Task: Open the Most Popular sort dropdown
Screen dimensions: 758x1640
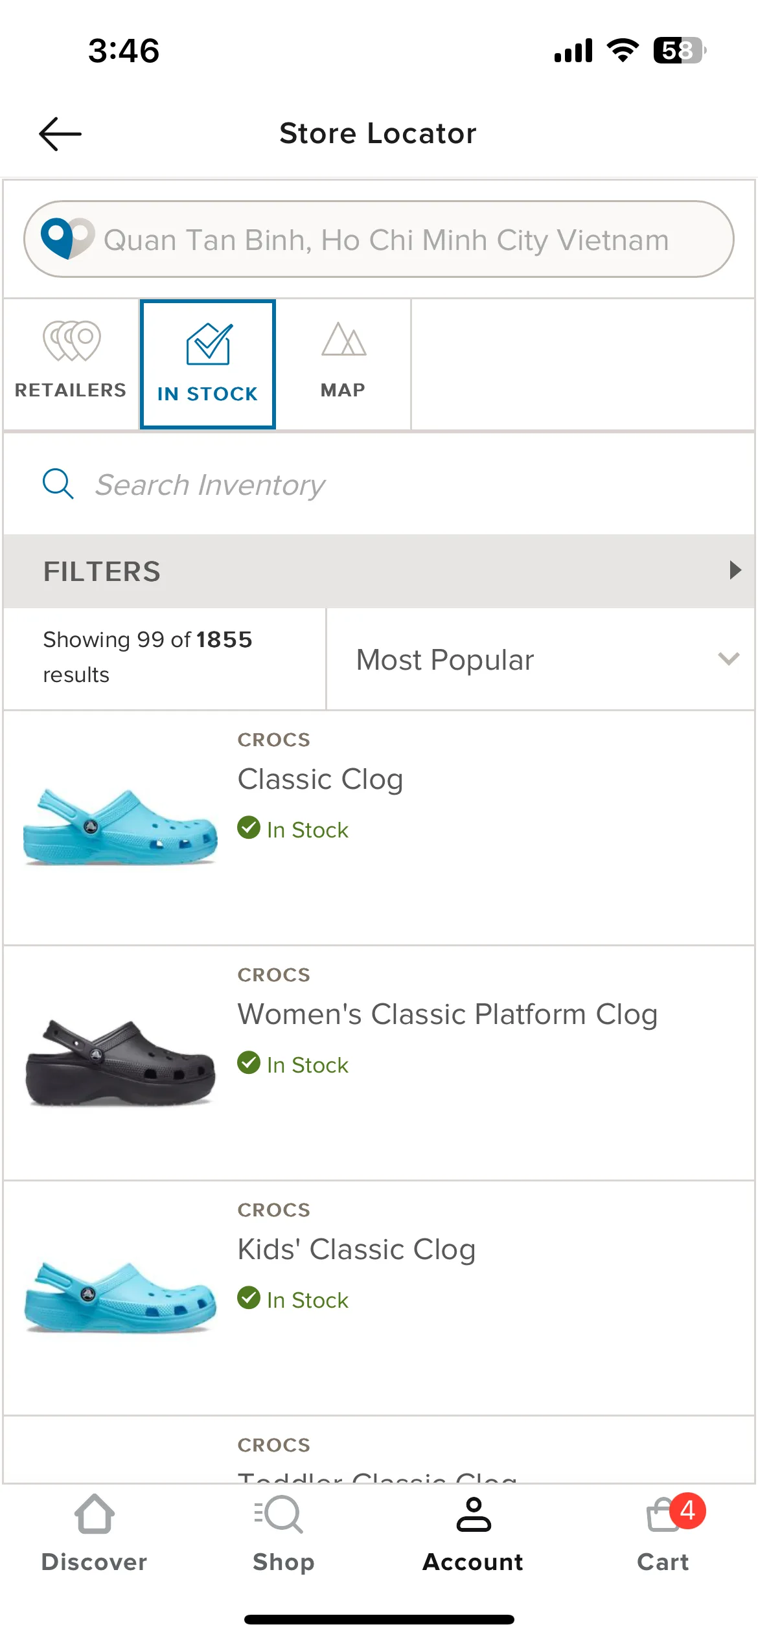Action: (541, 659)
